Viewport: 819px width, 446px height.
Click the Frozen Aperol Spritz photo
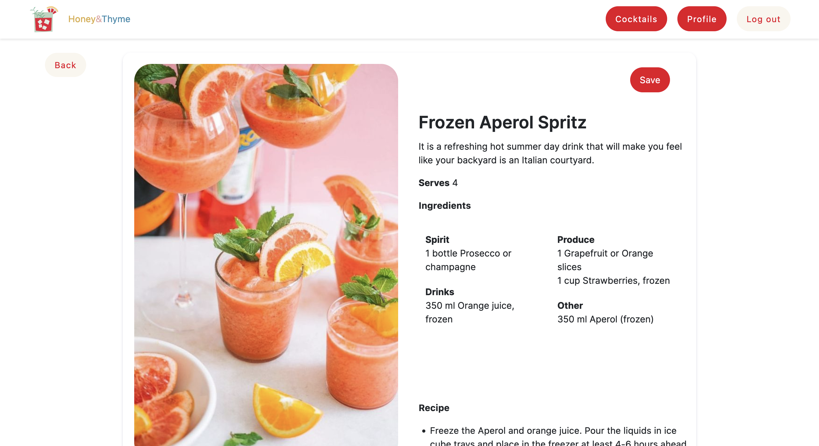tap(266, 255)
